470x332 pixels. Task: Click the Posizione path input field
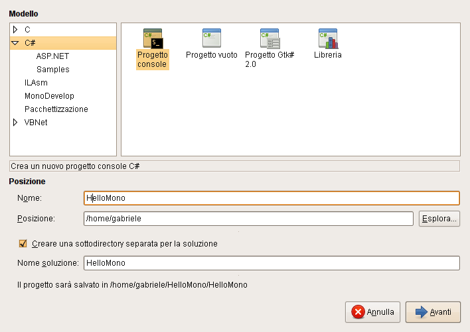point(247,219)
